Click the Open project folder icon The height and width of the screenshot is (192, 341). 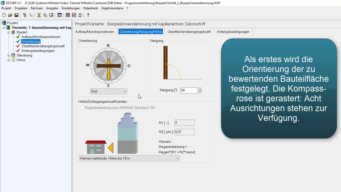(10, 15)
